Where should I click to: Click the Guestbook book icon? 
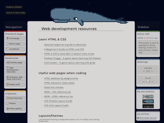click(x=8, y=49)
